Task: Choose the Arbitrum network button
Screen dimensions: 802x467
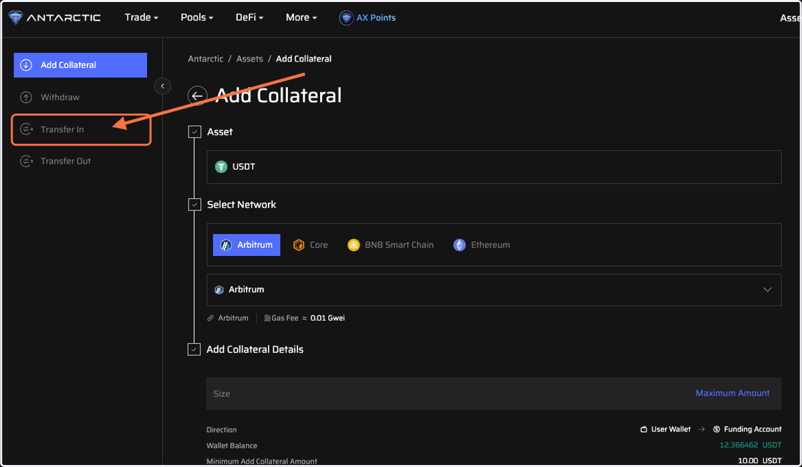Action: pos(247,245)
